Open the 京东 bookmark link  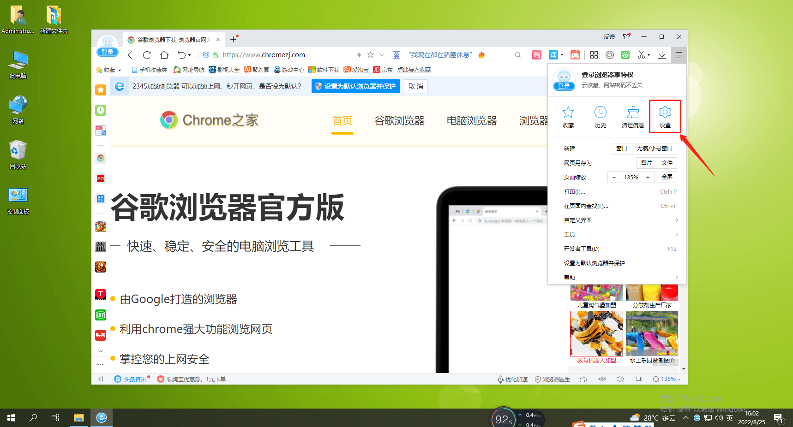pos(383,70)
